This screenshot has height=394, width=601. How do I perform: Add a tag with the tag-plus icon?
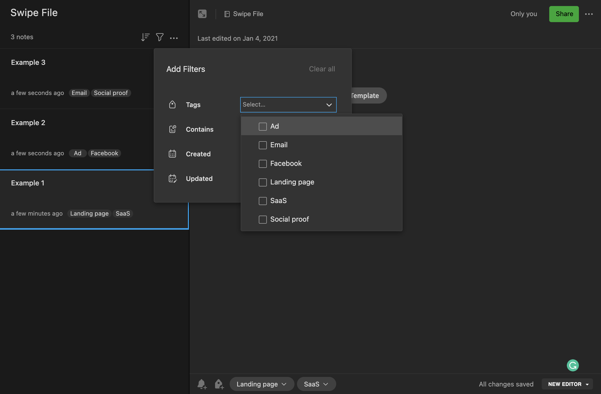pos(219,384)
